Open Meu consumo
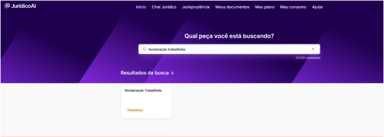This screenshot has width=384, height=137. pos(293,7)
